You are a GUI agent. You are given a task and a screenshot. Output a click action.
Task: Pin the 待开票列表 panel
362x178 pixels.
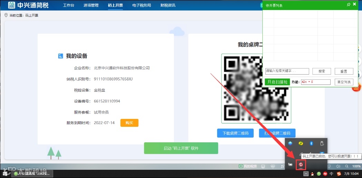pos(349,4)
